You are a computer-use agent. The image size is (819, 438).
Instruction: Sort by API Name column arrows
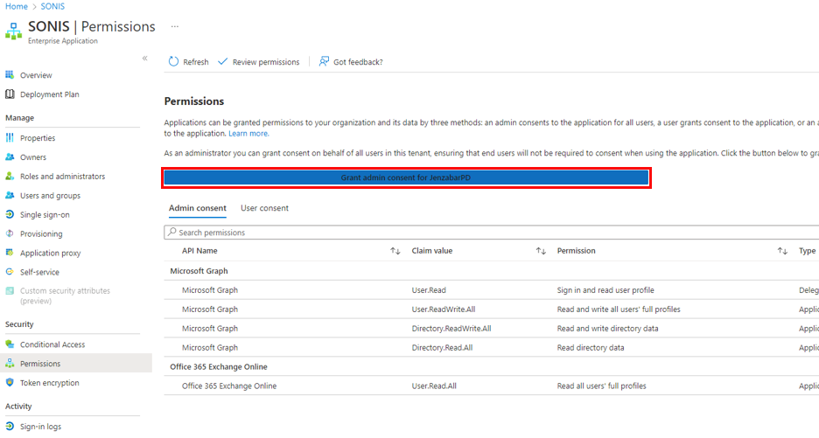395,251
